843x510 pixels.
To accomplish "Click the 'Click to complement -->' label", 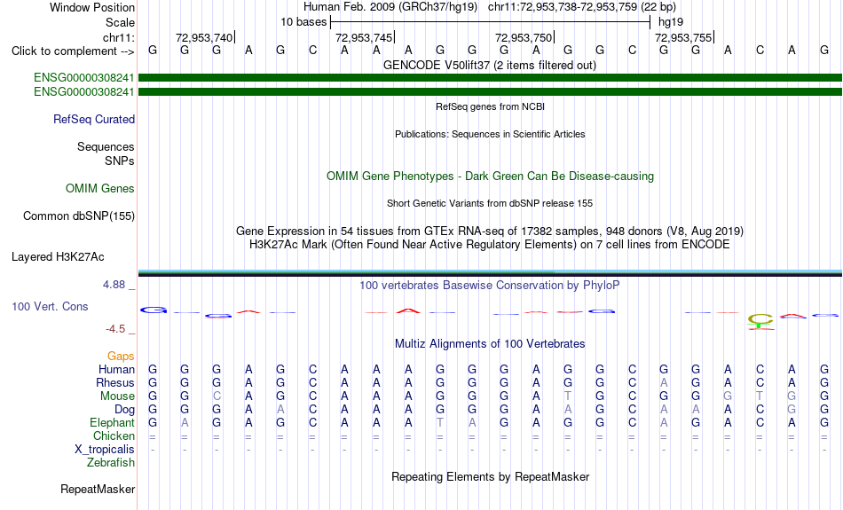I will click(x=73, y=51).
